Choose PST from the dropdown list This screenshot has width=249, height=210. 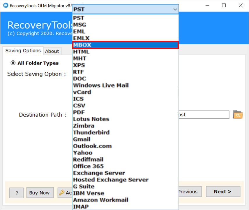tap(126, 18)
